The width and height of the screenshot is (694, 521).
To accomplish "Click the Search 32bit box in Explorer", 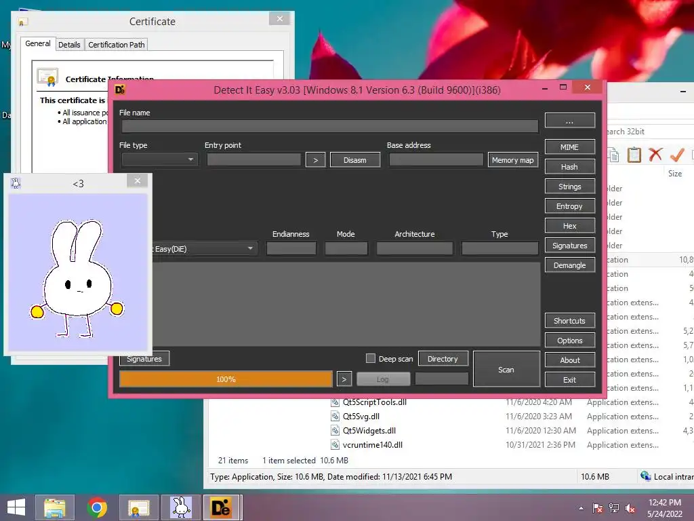I will (651, 132).
